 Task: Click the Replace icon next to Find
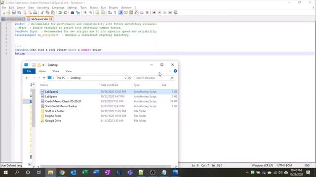click(78, 13)
